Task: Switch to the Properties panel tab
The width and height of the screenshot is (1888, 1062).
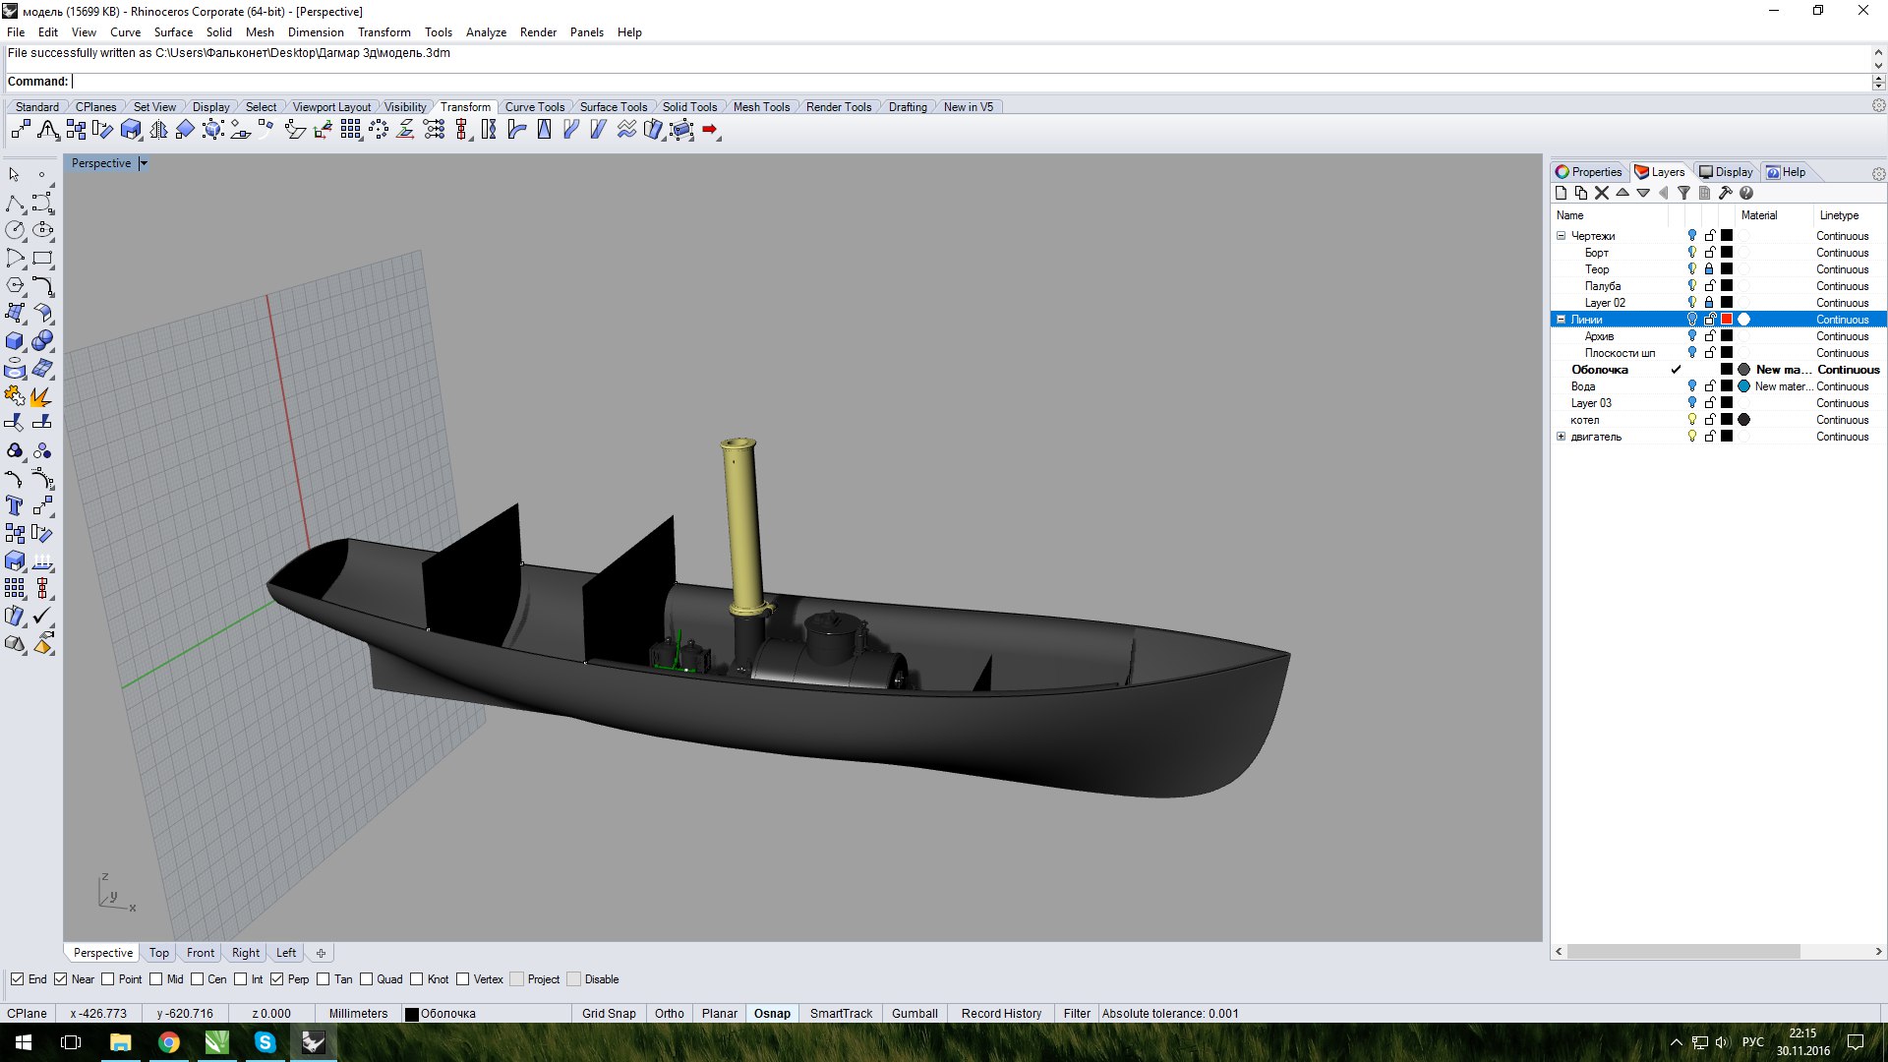Action: [1589, 172]
